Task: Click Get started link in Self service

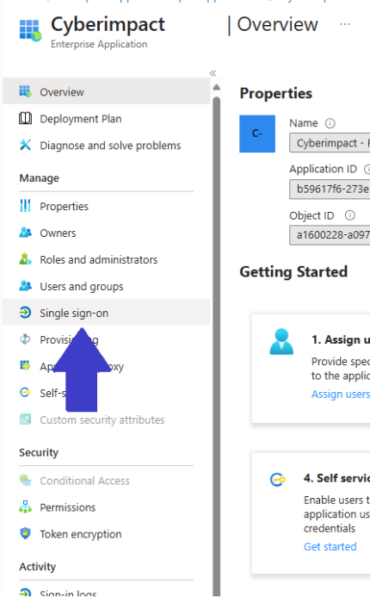Action: (330, 547)
